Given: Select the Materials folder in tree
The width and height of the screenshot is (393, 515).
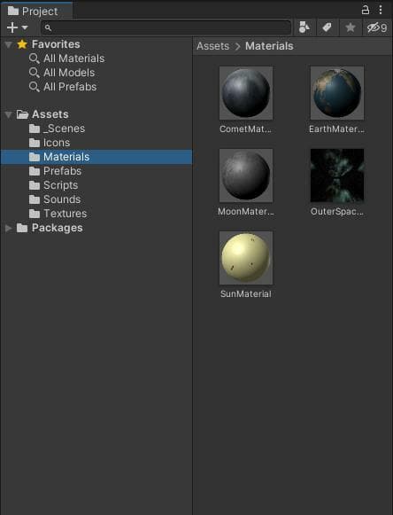Looking at the screenshot, I should [x=96, y=157].
